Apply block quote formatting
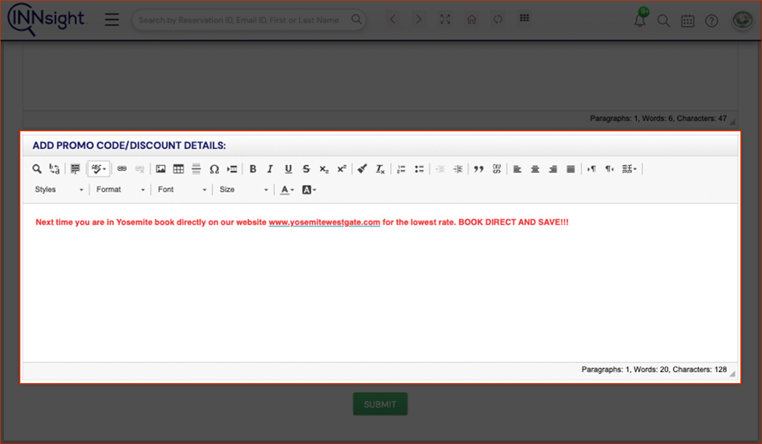 tap(479, 169)
